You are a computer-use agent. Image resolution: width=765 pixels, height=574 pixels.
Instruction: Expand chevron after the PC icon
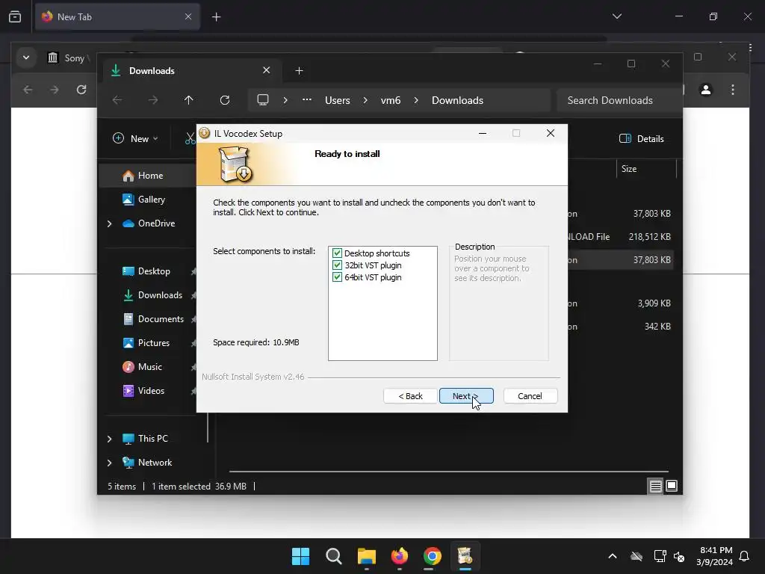click(x=285, y=100)
